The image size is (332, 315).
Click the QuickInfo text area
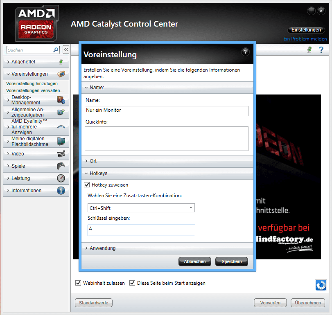tap(167, 139)
